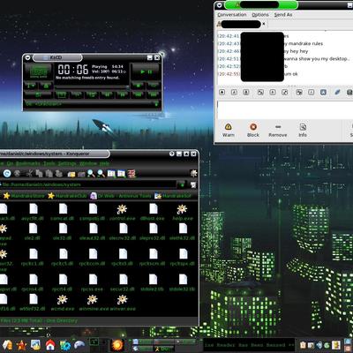Open the KsCD track selection dropdown
This screenshot has height=353, width=353.
tap(156, 104)
